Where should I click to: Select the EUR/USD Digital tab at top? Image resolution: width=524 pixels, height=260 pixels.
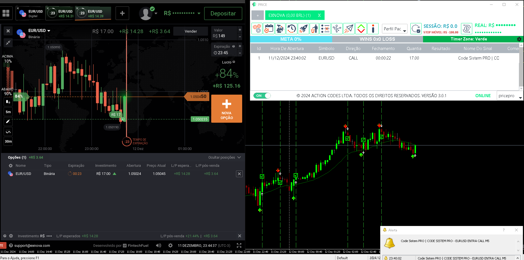pyautogui.click(x=30, y=13)
